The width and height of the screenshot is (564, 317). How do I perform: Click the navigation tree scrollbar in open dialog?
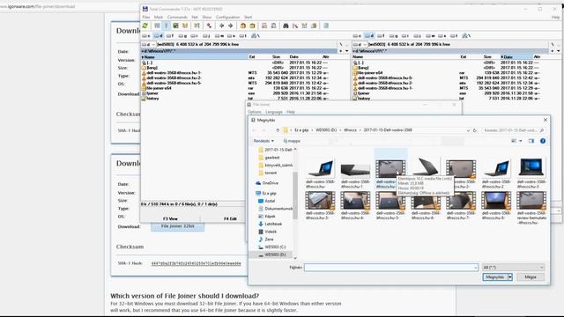coord(295,195)
